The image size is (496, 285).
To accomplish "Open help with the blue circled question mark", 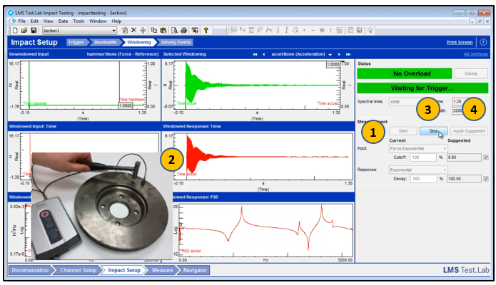I will 483,43.
